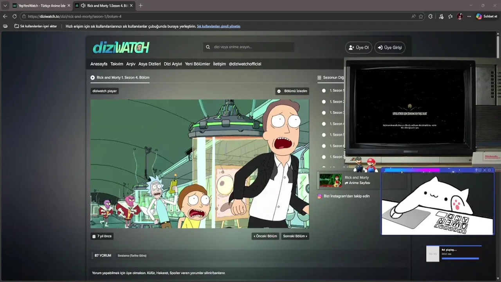
Task: Close the YepYeniWatch tab
Action: click(x=69, y=5)
